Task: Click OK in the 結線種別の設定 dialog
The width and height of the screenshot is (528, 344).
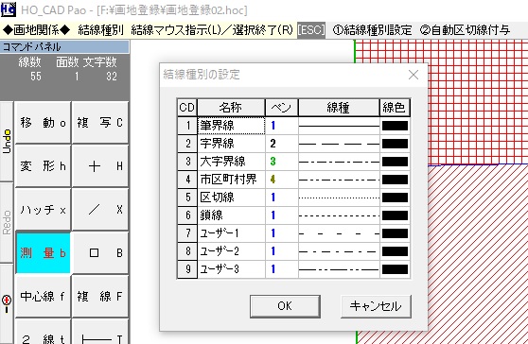Action: (285, 306)
